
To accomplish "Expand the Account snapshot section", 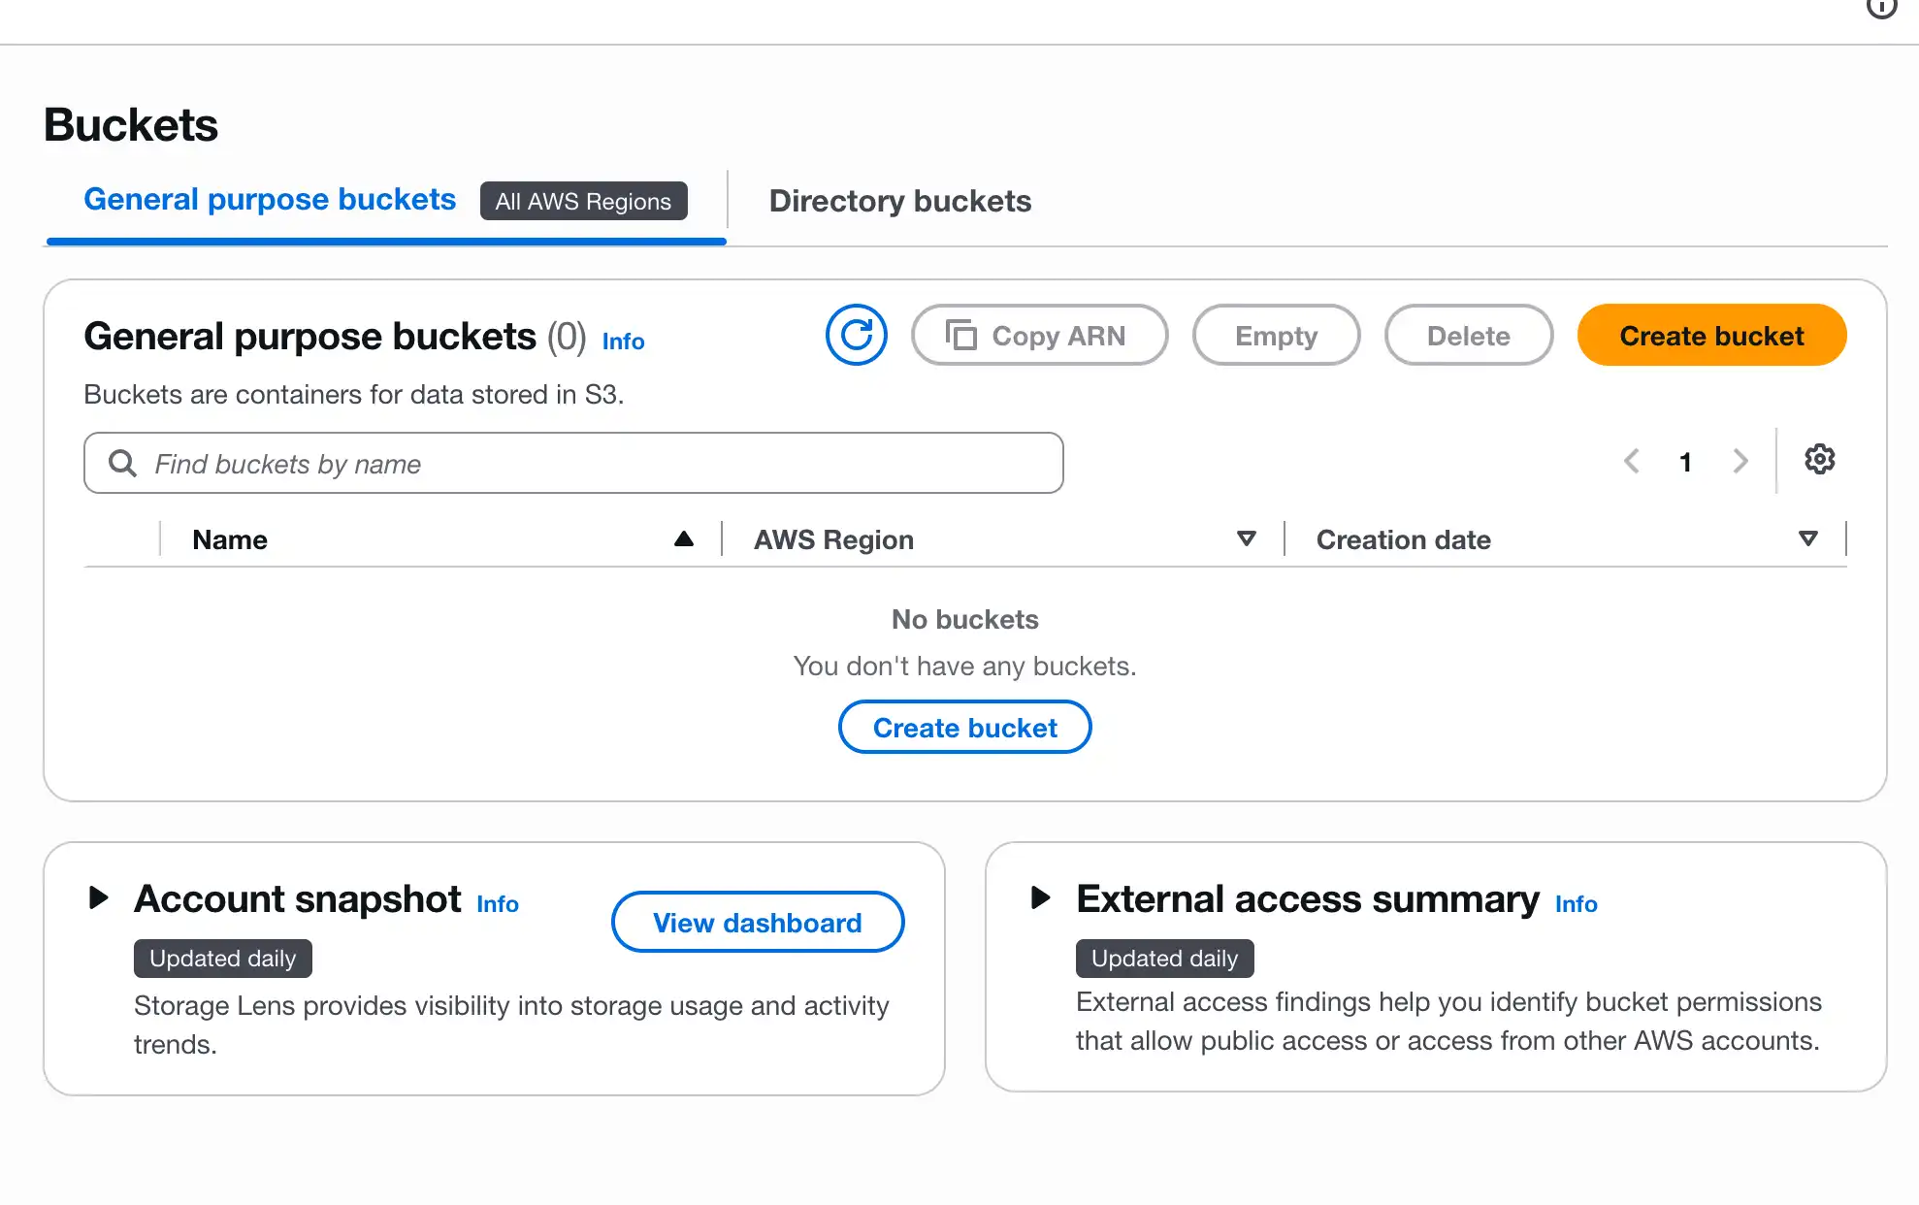I will [x=98, y=897].
